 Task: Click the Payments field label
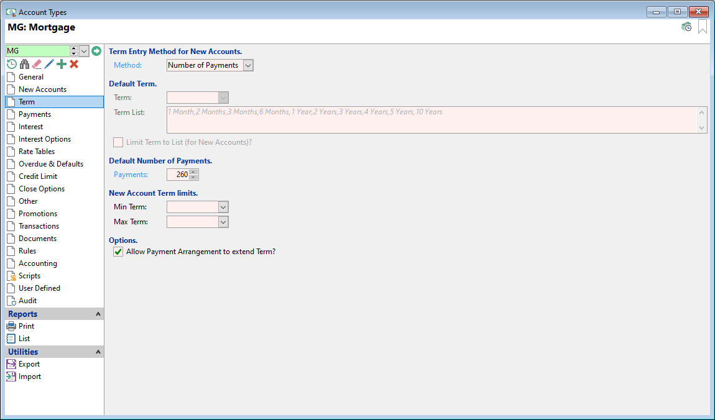coord(131,175)
